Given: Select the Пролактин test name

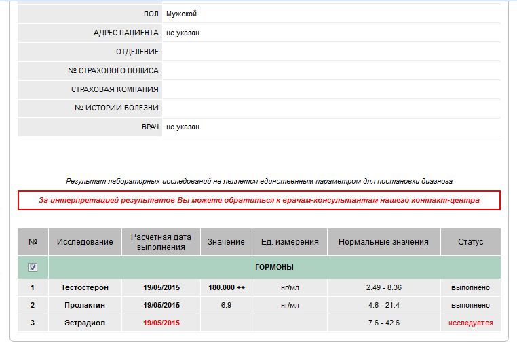Looking at the screenshot, I should click(85, 305).
